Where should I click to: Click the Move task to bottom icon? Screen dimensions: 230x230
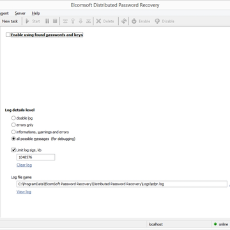coord(88,21)
